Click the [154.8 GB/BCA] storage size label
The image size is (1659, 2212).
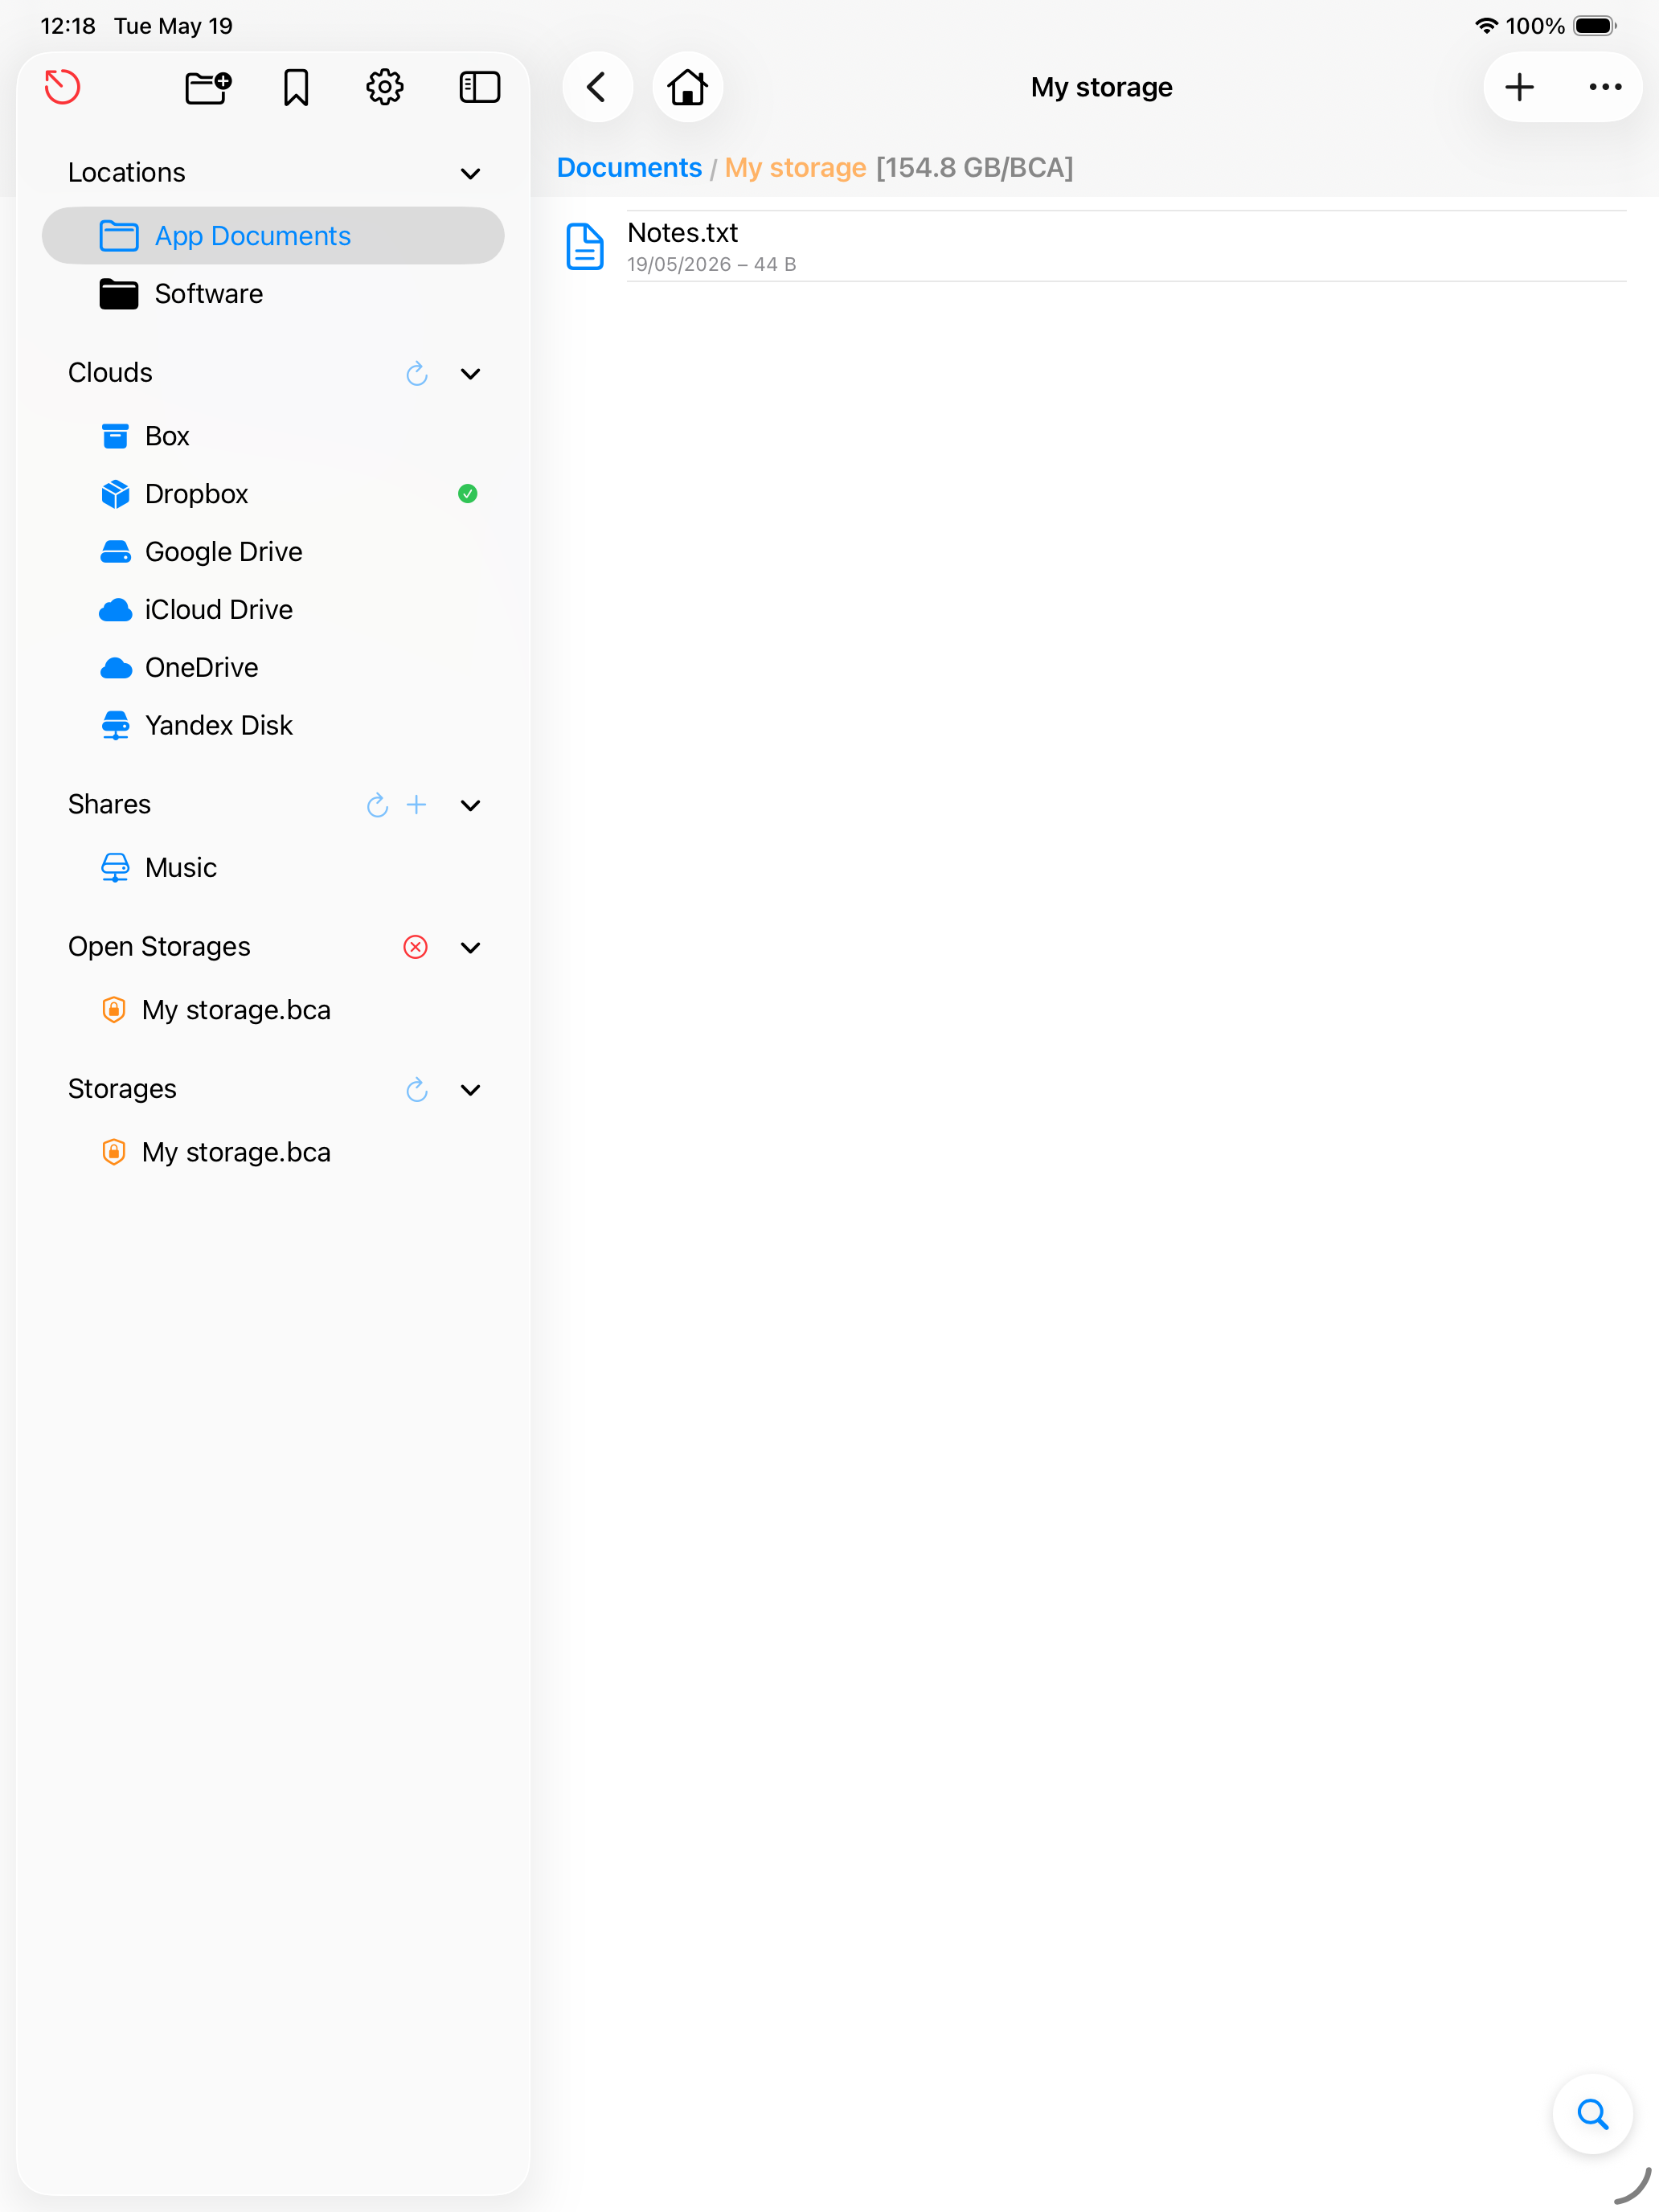tap(974, 167)
